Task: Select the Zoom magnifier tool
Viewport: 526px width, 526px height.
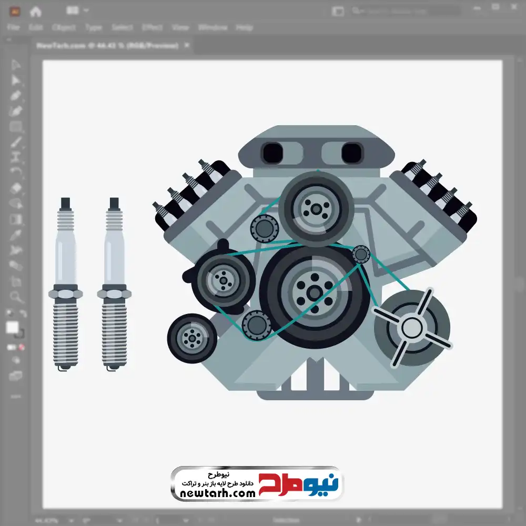Action: tap(16, 297)
